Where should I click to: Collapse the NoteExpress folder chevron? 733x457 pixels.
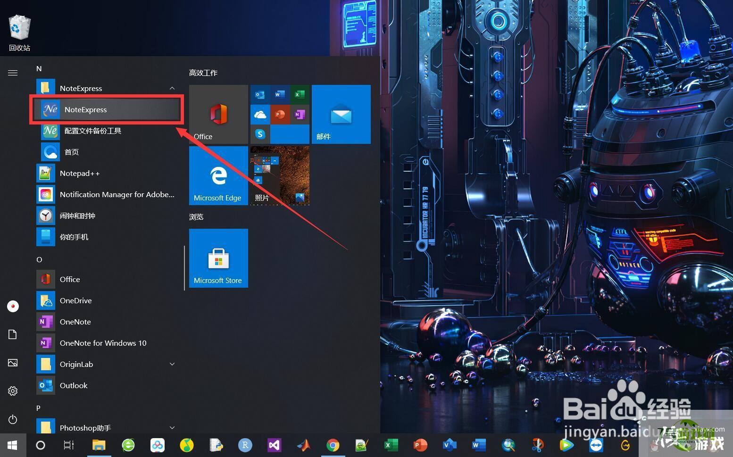tap(172, 88)
